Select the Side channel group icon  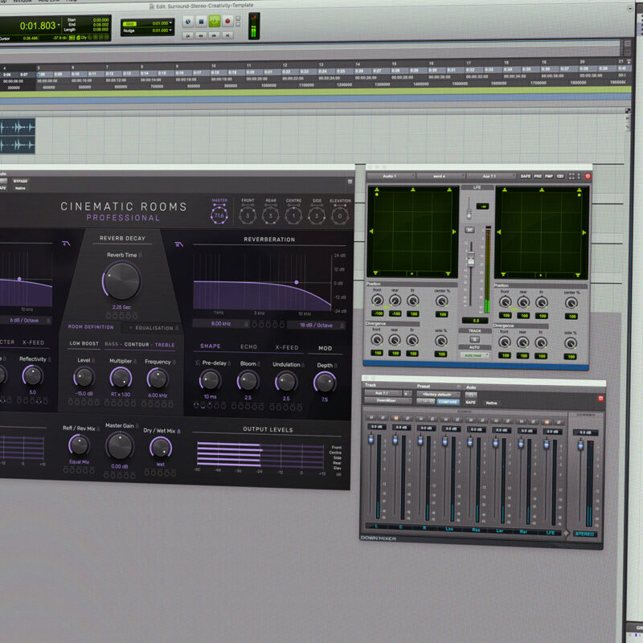click(317, 215)
